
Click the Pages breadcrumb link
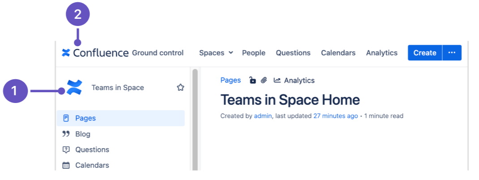(231, 81)
